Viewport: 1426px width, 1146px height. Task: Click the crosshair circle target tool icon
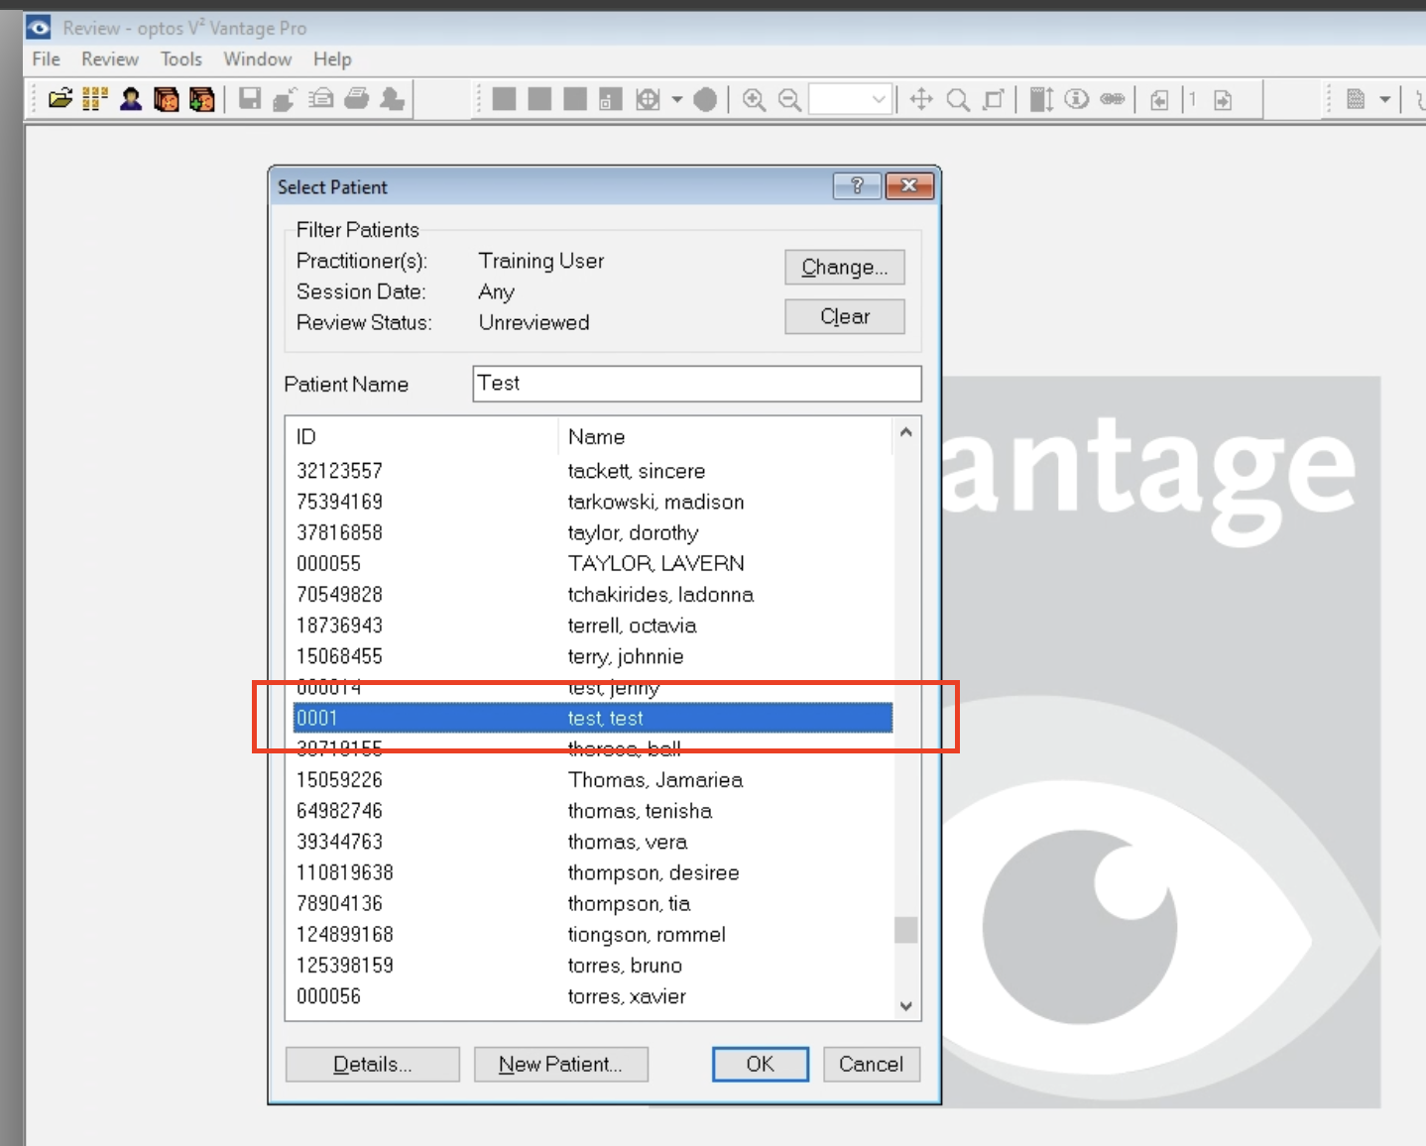[648, 99]
